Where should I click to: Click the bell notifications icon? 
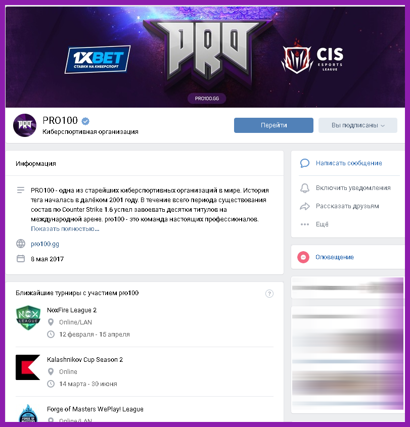304,188
